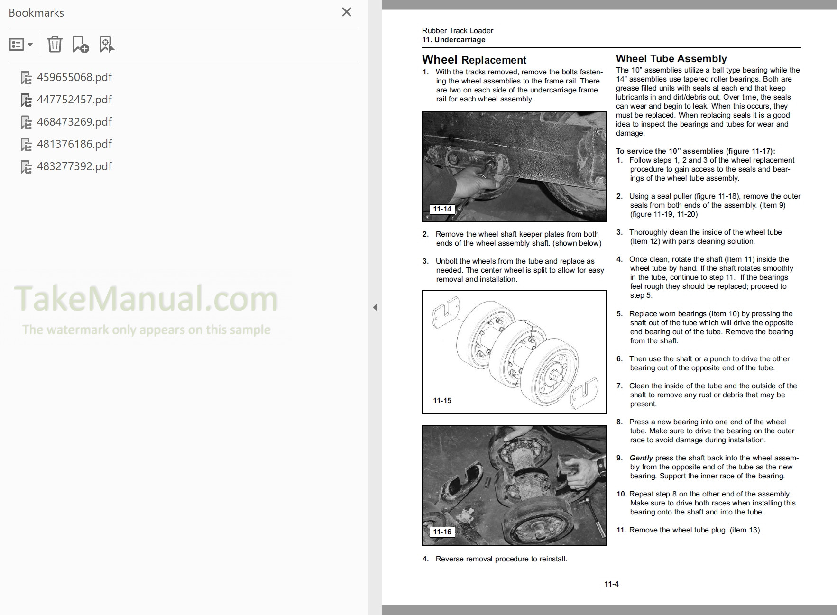The height and width of the screenshot is (615, 837).
Task: Open bookmark 483277392.pdf
Action: 74,166
